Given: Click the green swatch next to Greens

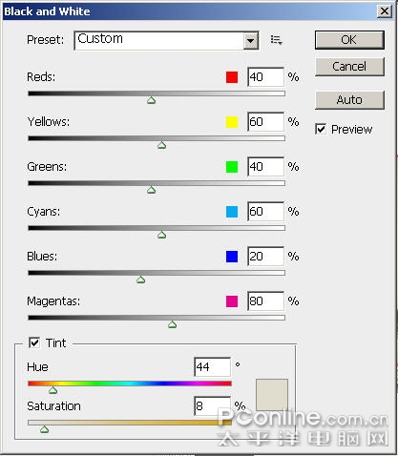Looking at the screenshot, I should [x=232, y=167].
